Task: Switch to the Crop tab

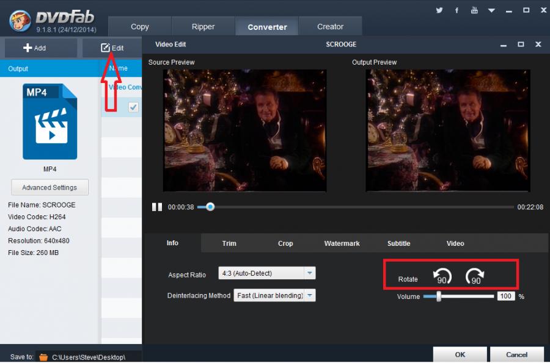Action: coord(285,243)
